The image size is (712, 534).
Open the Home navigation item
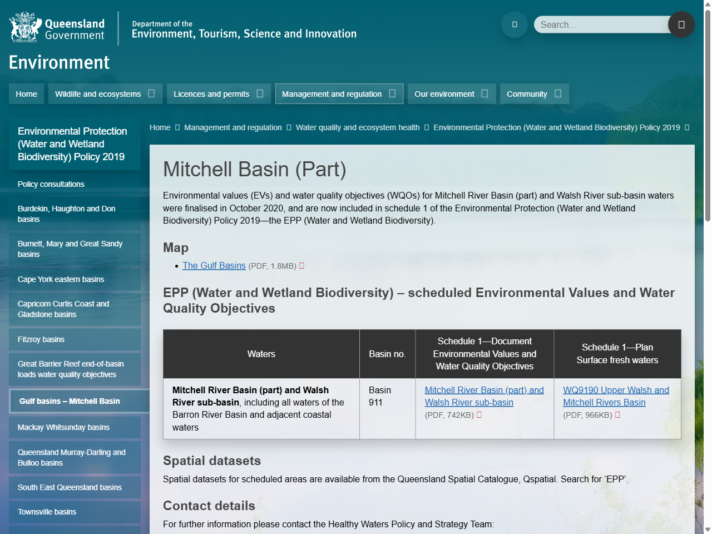pyautogui.click(x=27, y=94)
